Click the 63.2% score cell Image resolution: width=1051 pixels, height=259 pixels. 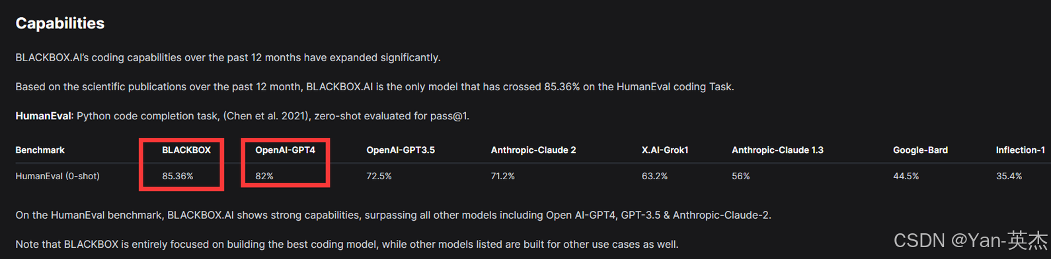click(x=654, y=176)
